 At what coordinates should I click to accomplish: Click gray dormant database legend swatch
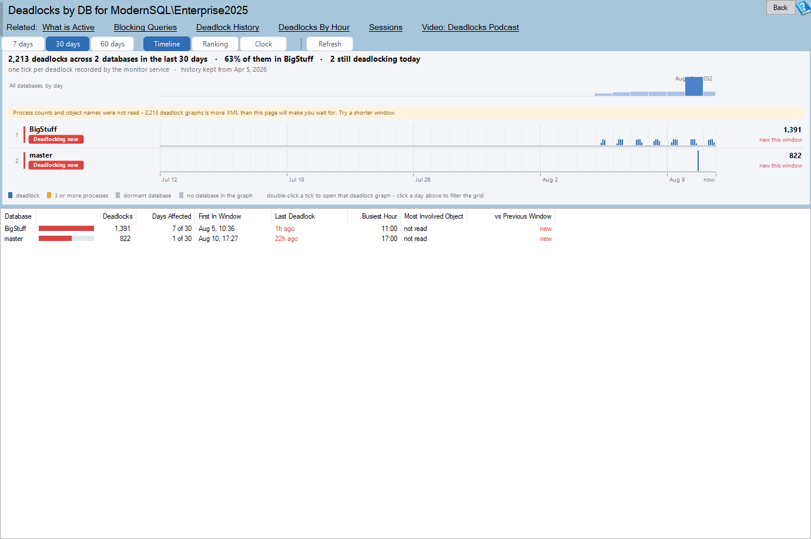[x=118, y=196]
